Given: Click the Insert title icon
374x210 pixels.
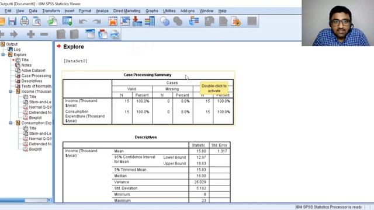Looking at the screenshot, I should pos(103,34).
